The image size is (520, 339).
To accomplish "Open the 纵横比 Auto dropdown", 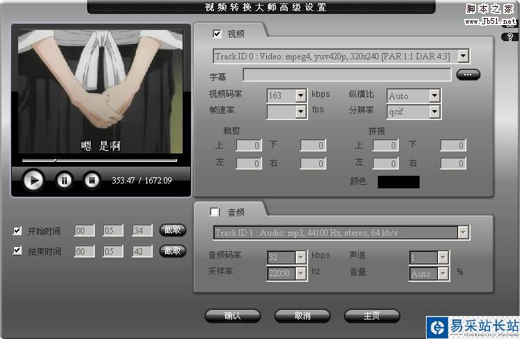I will click(434, 96).
